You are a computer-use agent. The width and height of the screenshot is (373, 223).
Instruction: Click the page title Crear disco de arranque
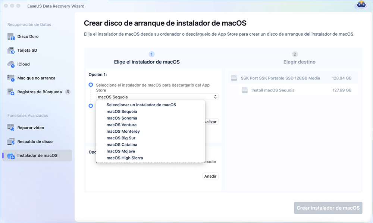coord(165,23)
